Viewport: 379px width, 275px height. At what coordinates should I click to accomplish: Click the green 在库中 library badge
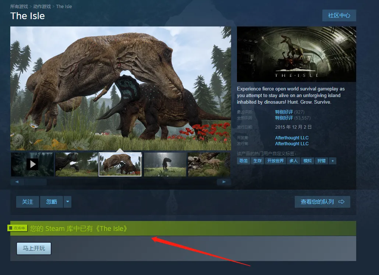[x=18, y=228]
